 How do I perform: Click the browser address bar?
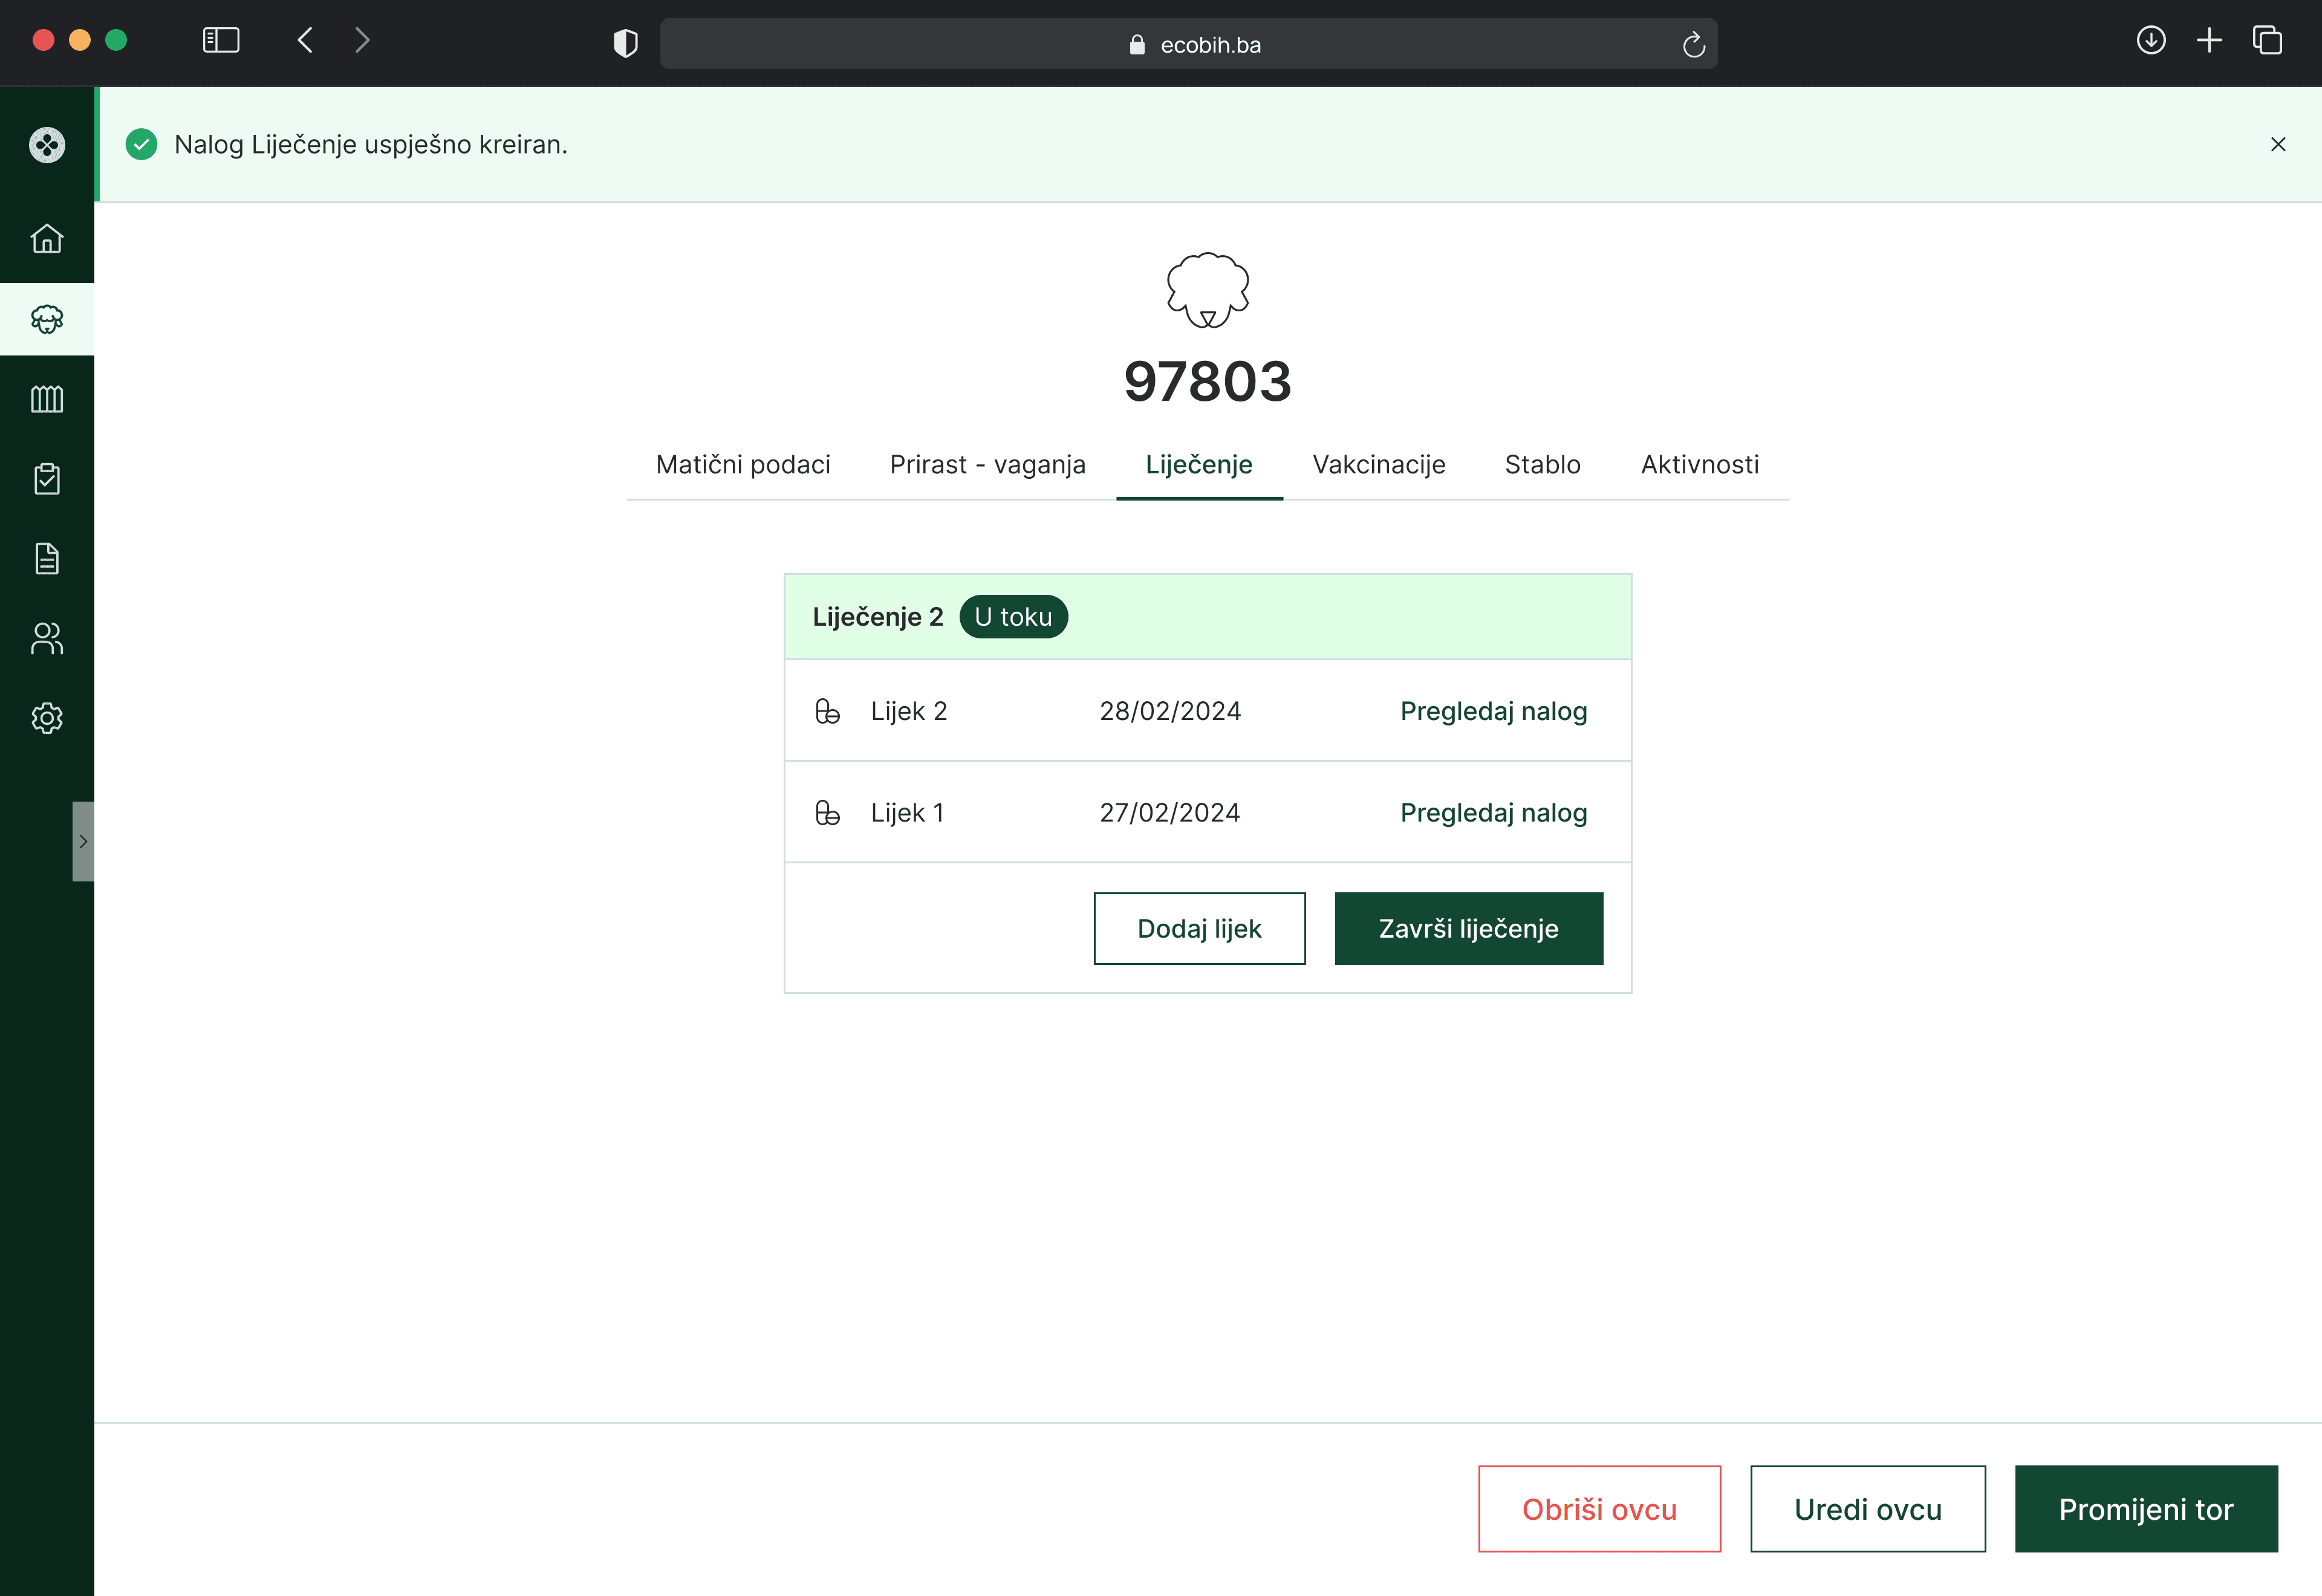coord(1188,44)
